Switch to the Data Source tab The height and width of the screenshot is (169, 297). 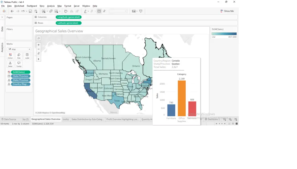9,119
